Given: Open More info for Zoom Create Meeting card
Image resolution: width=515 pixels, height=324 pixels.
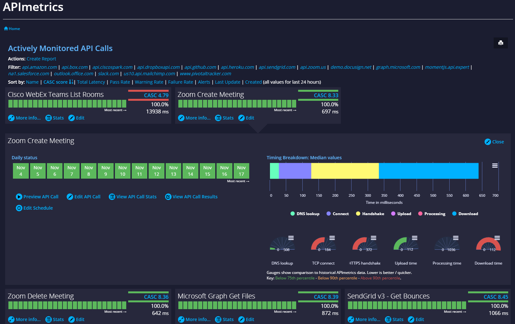Looking at the screenshot, I should [194, 118].
